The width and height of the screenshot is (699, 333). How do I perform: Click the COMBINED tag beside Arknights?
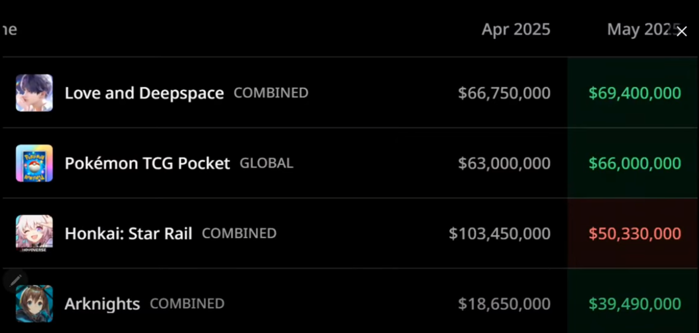click(x=187, y=304)
